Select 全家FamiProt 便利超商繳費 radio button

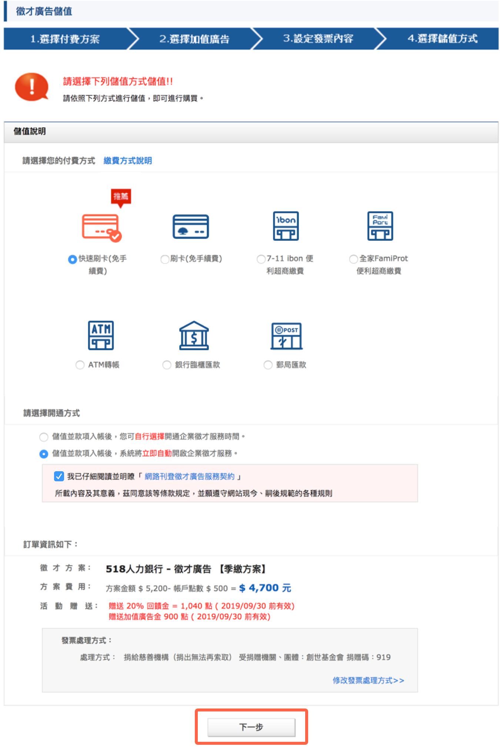354,259
